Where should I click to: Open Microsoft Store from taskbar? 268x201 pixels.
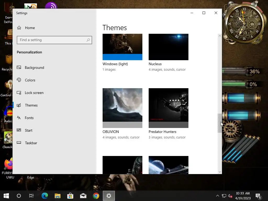point(70,196)
